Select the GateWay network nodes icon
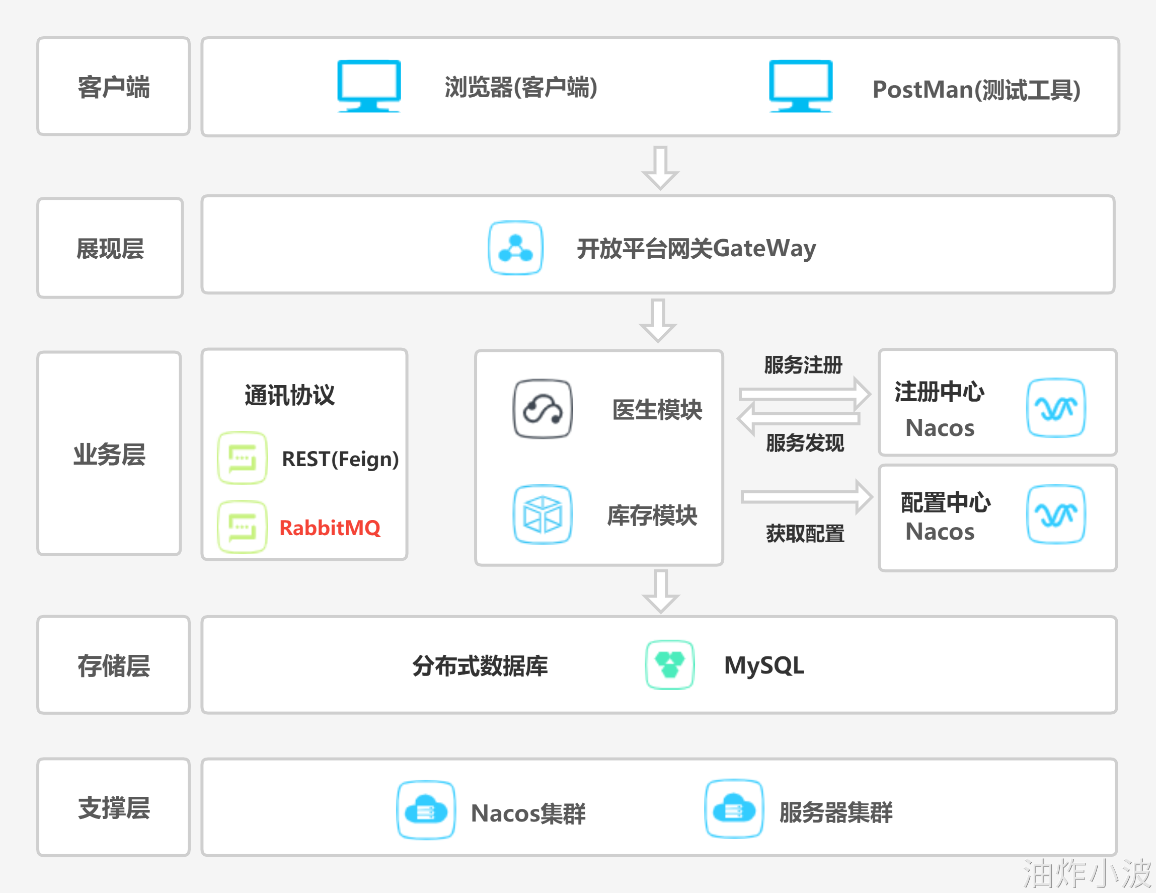The width and height of the screenshot is (1156, 893). (515, 248)
